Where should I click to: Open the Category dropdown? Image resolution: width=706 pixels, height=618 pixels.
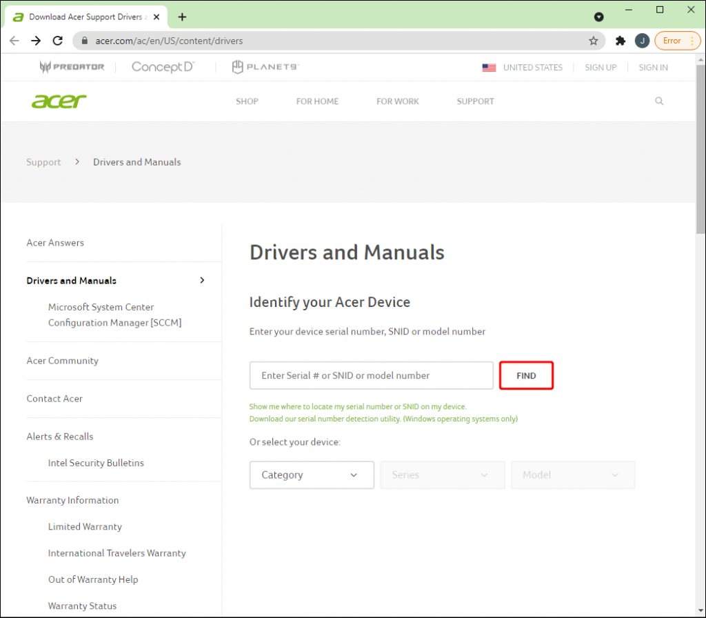click(x=312, y=475)
